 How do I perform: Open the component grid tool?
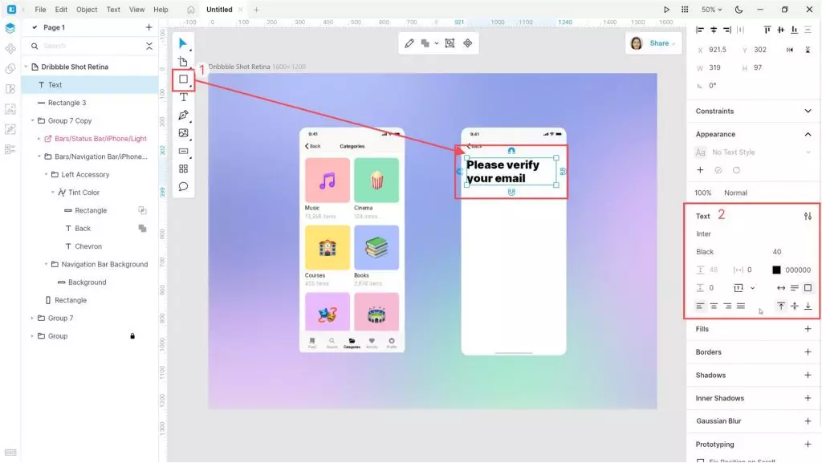(184, 169)
